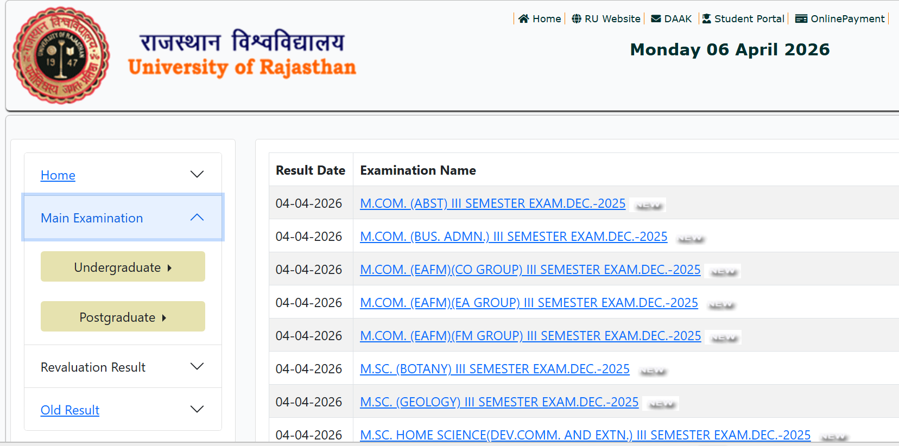Expand Old Result chevron
The image size is (899, 446).
click(x=197, y=409)
